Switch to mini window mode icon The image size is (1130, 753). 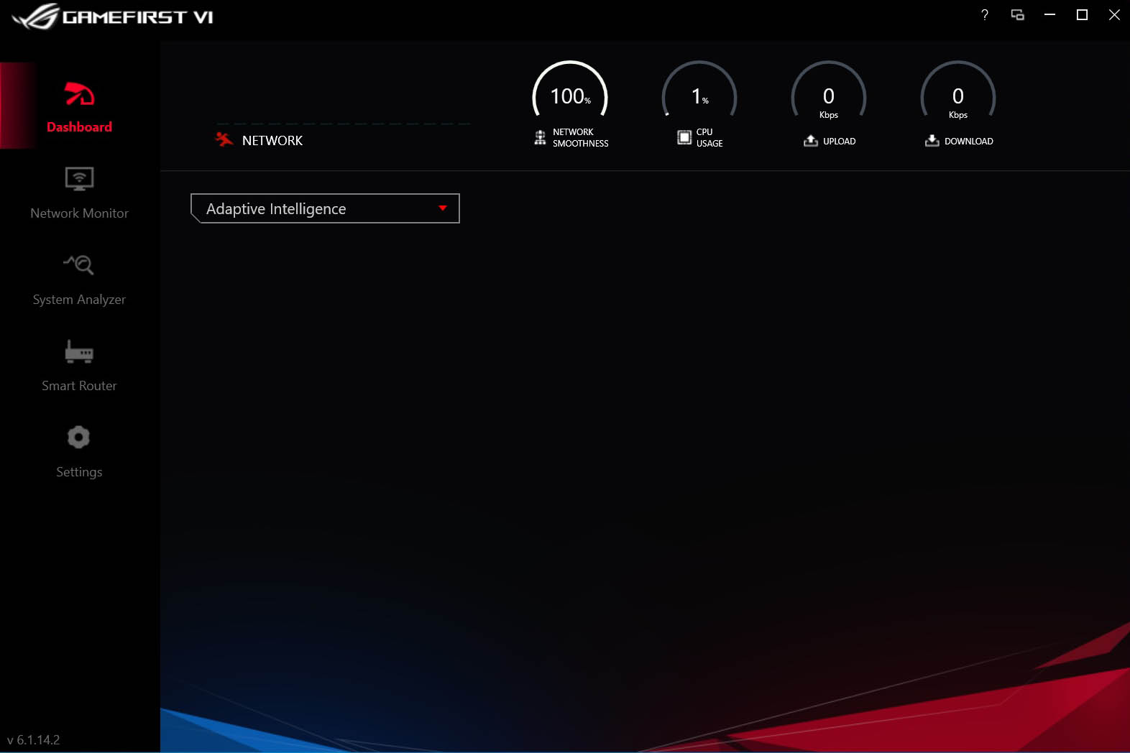tap(1017, 14)
